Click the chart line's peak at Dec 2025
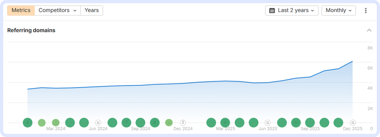 click(x=352, y=62)
